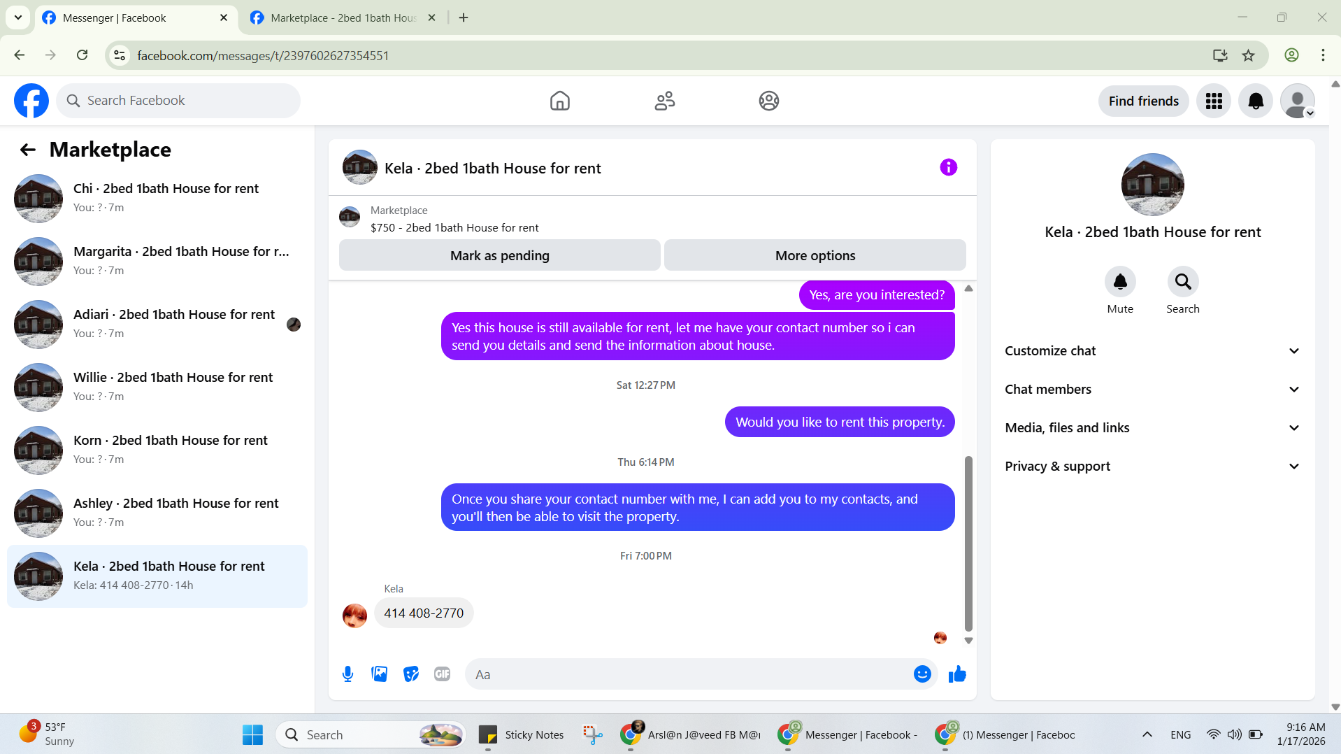Open Windows Start menu

(x=252, y=734)
